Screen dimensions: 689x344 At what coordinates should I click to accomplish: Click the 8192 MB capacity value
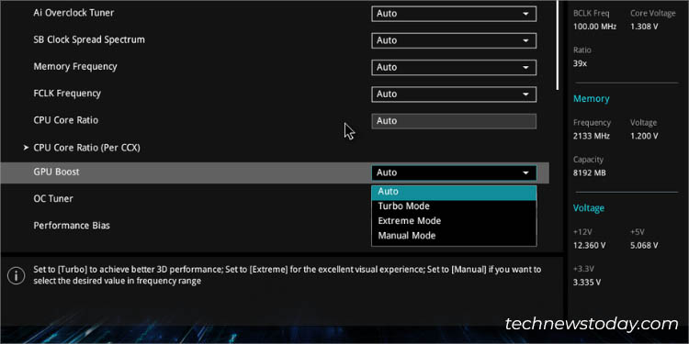click(589, 173)
